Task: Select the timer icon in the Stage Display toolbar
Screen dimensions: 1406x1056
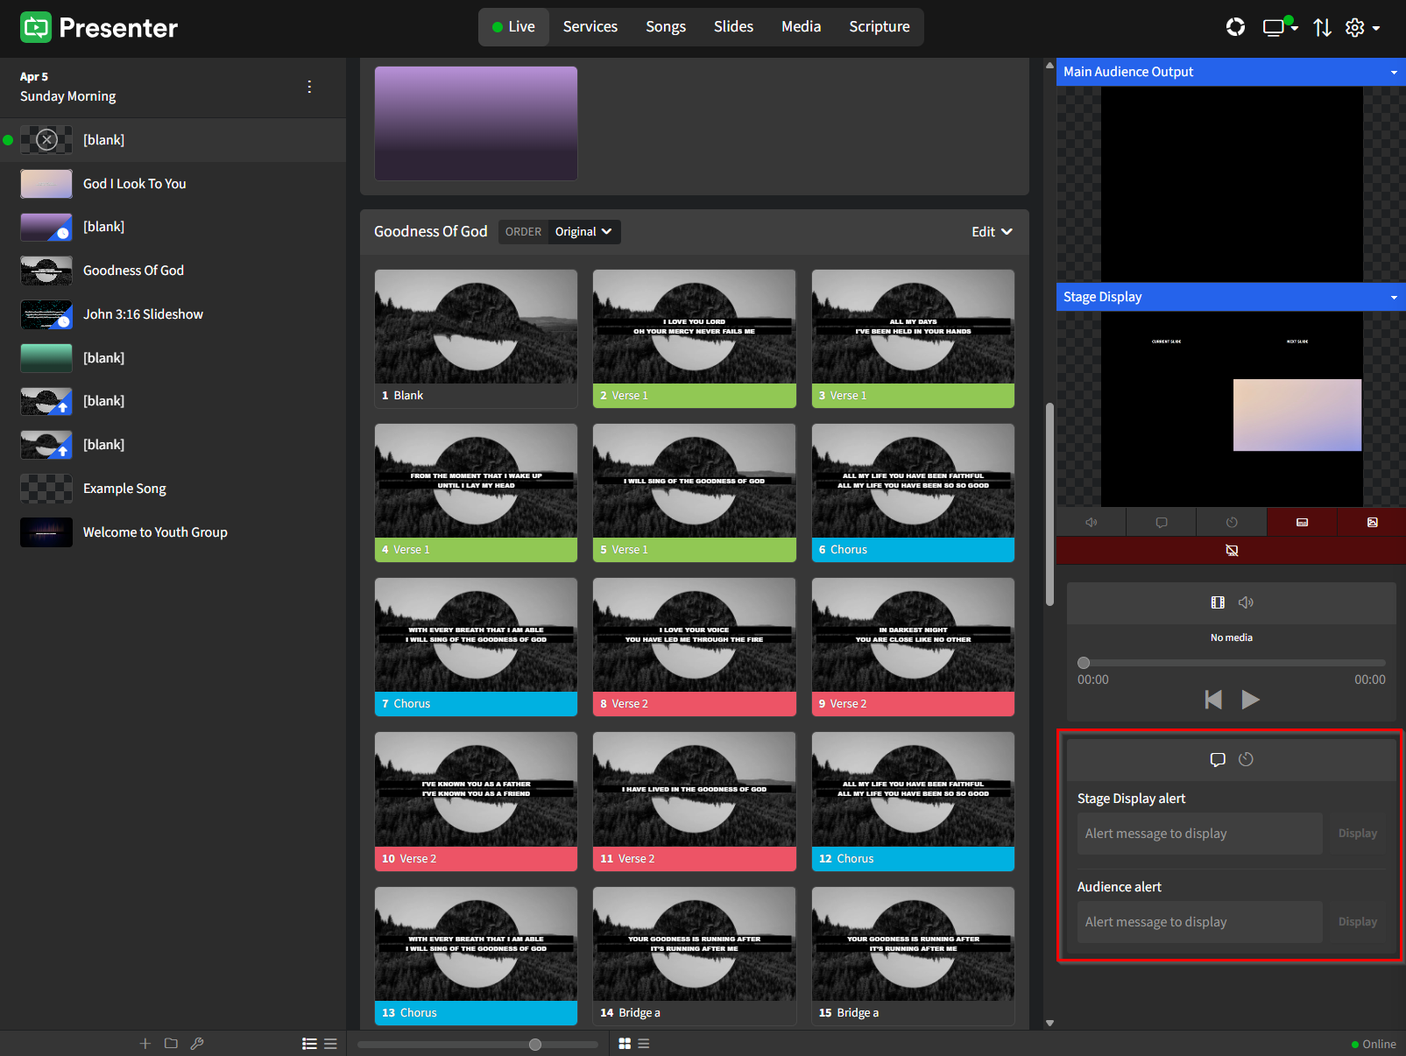Action: click(x=1231, y=521)
